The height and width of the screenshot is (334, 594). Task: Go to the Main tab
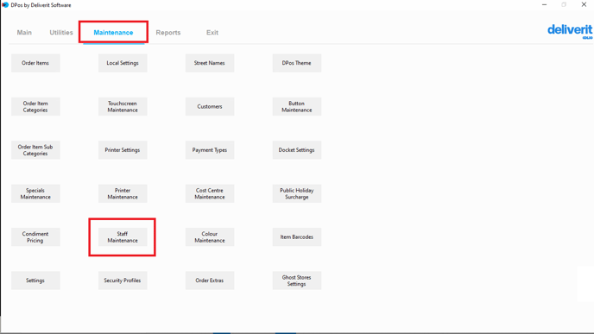[24, 33]
